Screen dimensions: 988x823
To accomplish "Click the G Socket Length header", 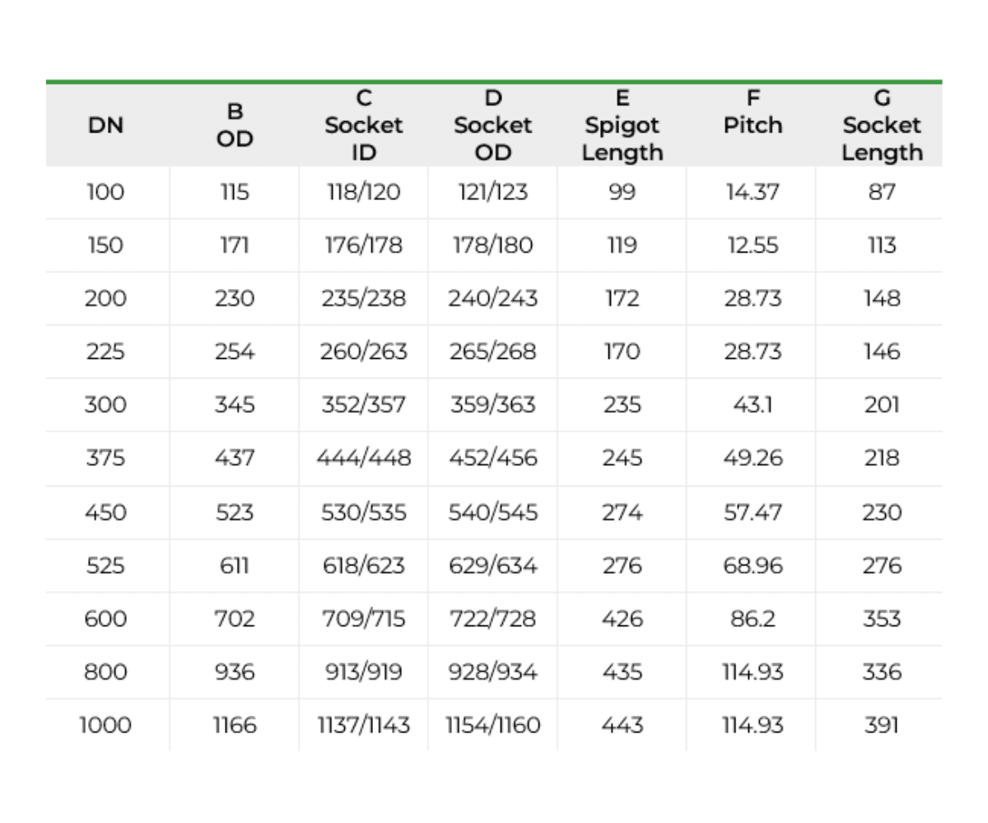I will (x=881, y=125).
